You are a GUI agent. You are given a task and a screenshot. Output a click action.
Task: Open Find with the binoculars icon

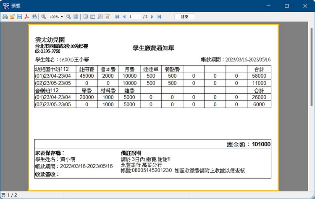tap(34, 17)
